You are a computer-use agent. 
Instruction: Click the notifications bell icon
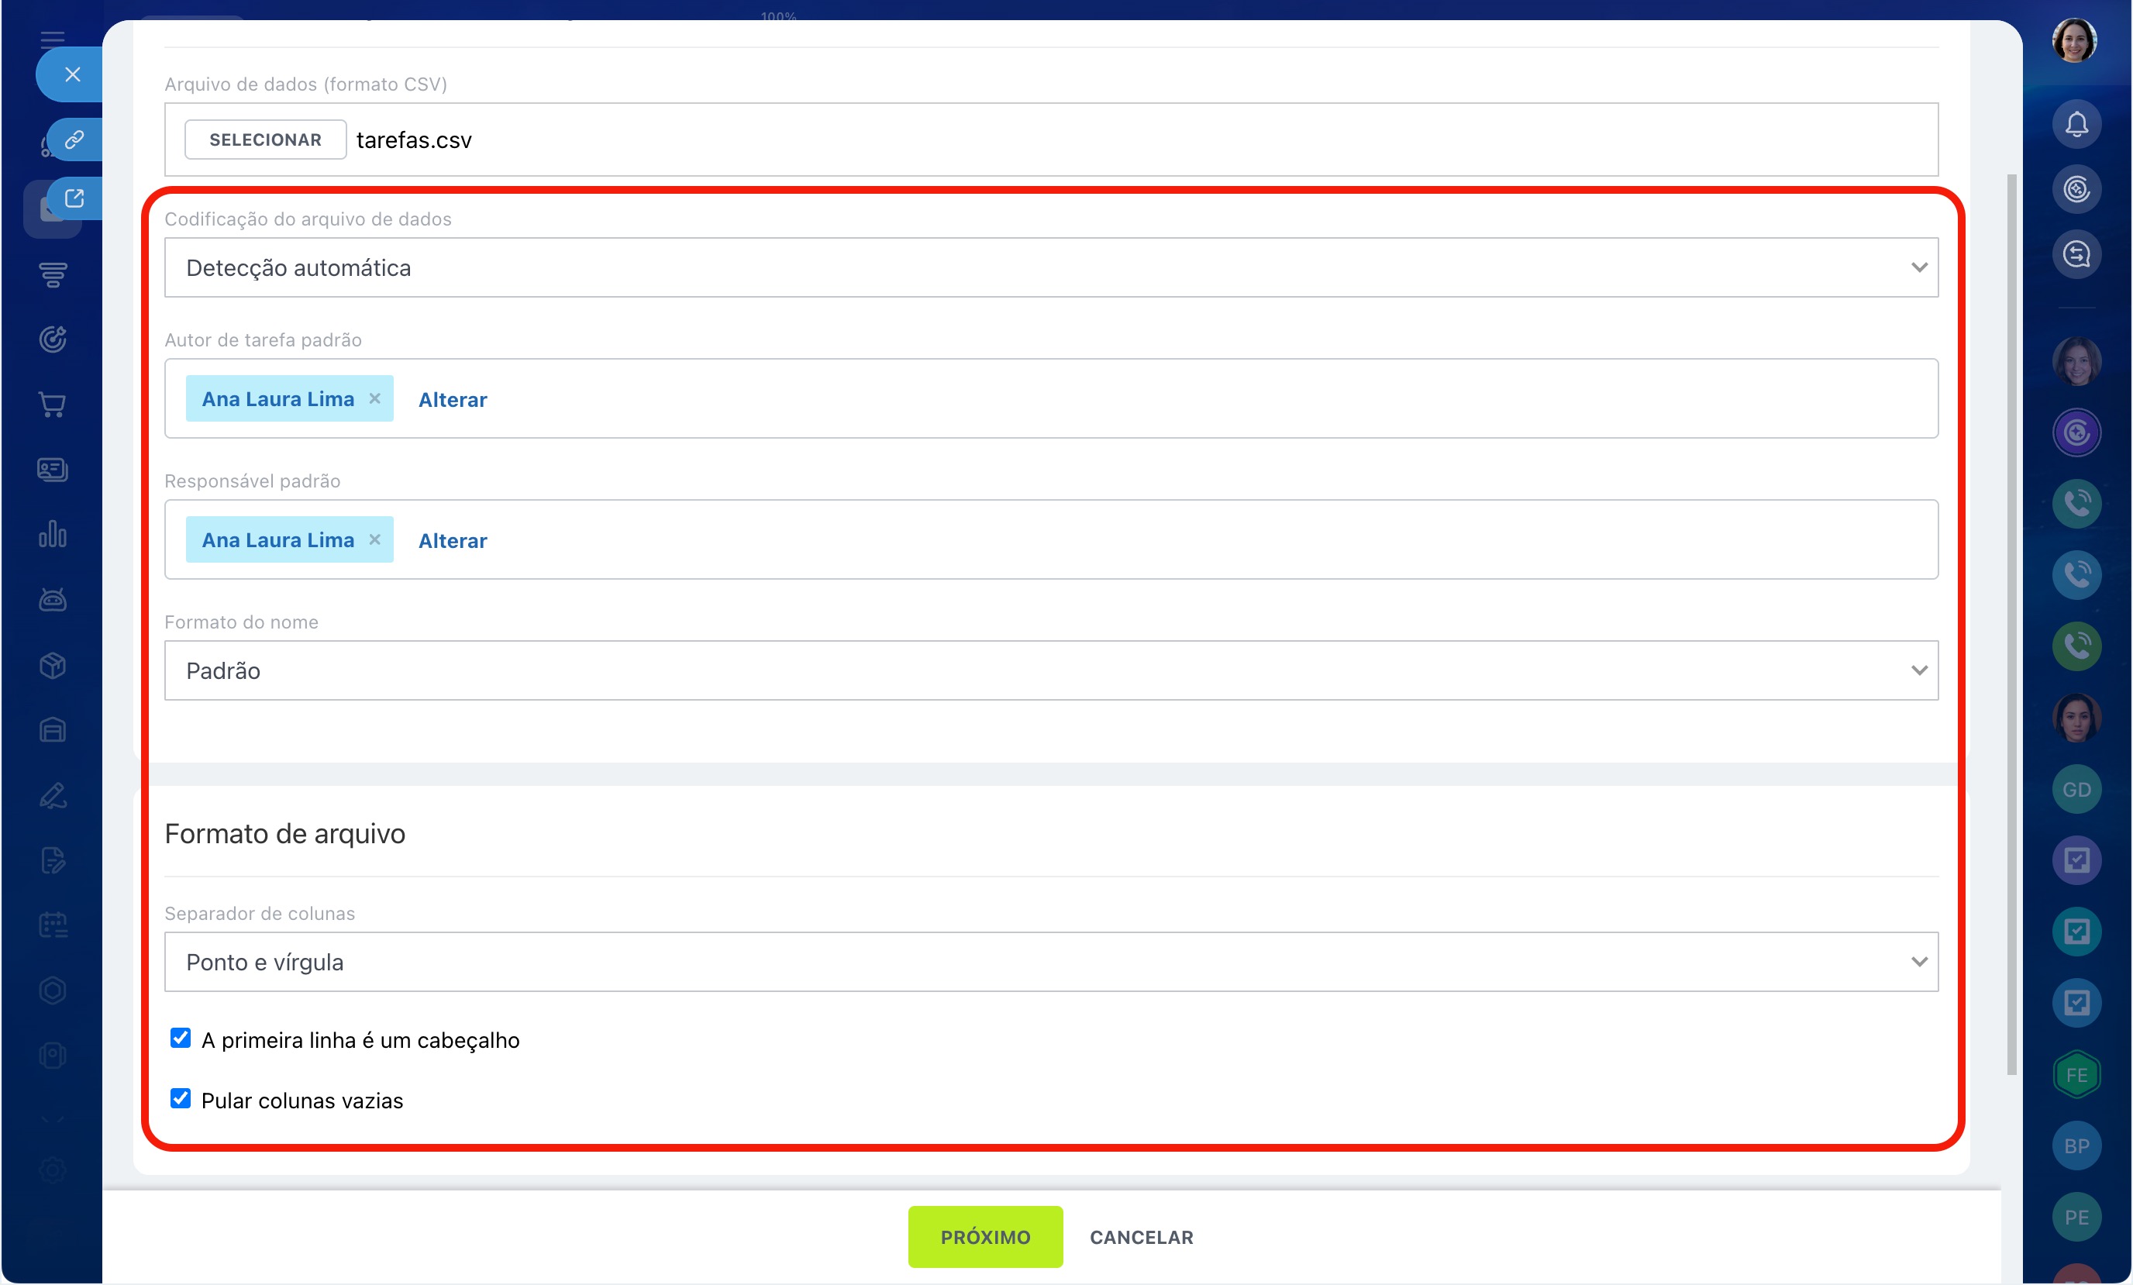click(x=2076, y=124)
